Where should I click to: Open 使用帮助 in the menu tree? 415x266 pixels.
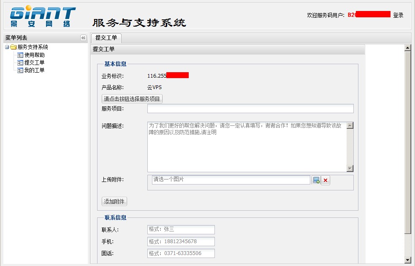(x=34, y=55)
